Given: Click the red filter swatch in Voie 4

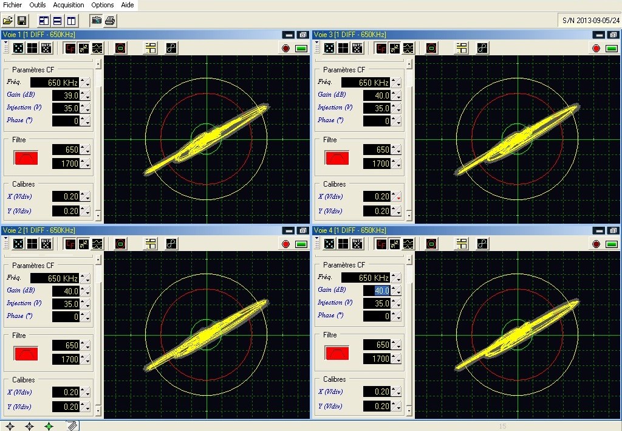Looking at the screenshot, I should coord(337,353).
